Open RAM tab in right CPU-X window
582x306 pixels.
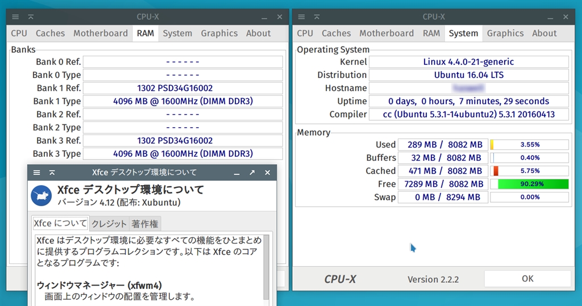(x=431, y=33)
